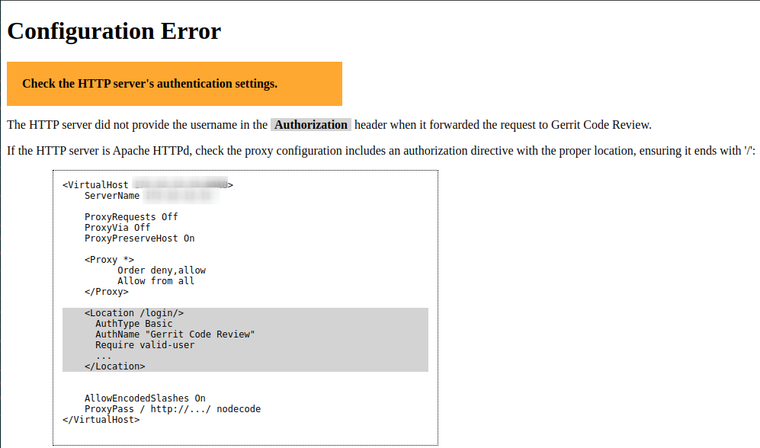Click the ProxyRequests Off directive
The height and width of the screenshot is (448, 760).
coord(130,216)
